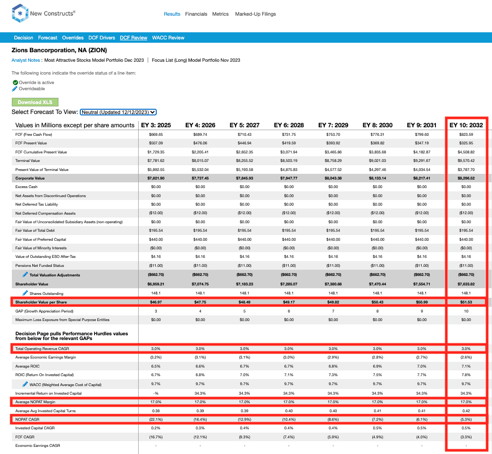Switch to the Decision tab

pyautogui.click(x=24, y=38)
